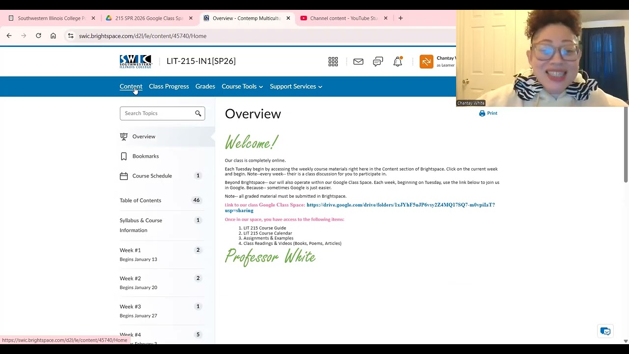Viewport: 629px width, 354px height.
Task: Click the Overview page heading
Action: [x=253, y=114]
